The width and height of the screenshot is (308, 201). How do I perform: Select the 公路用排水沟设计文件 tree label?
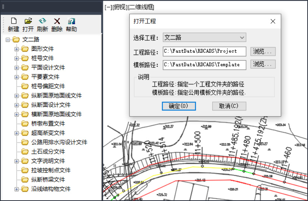tap(59, 142)
